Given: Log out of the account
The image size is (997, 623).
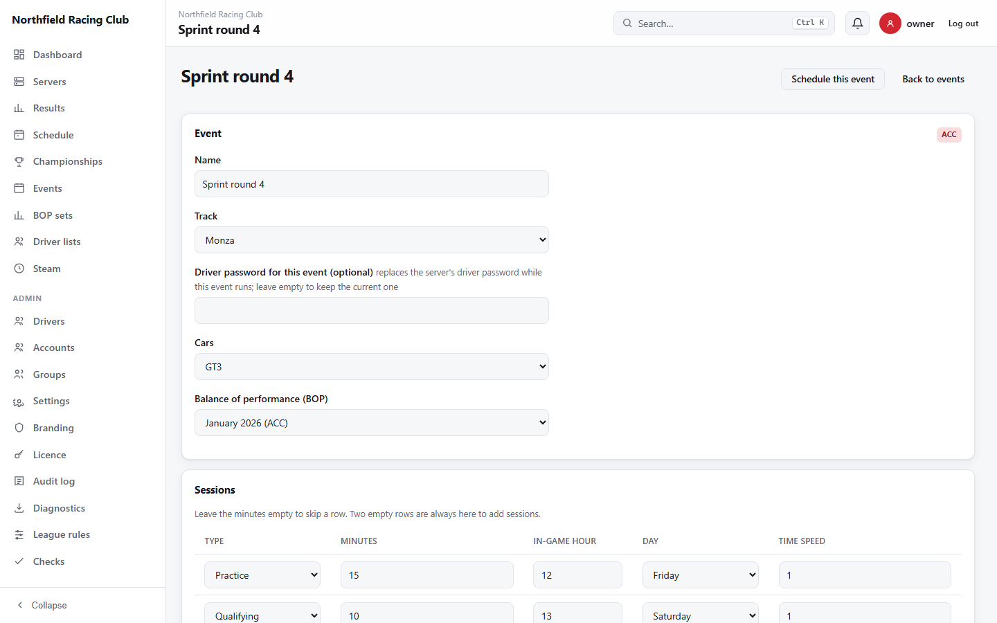Looking at the screenshot, I should (x=963, y=24).
